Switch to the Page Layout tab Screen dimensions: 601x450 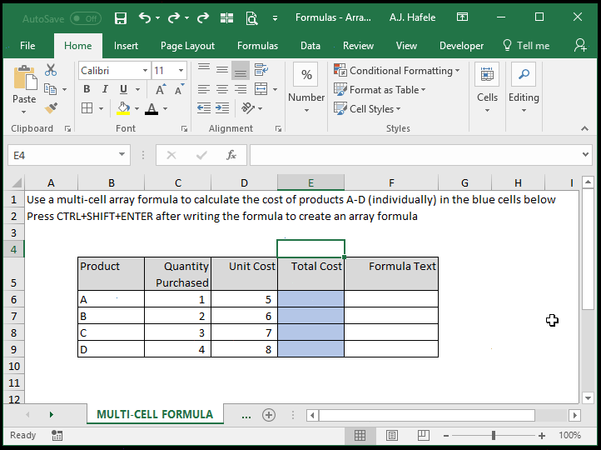point(187,46)
